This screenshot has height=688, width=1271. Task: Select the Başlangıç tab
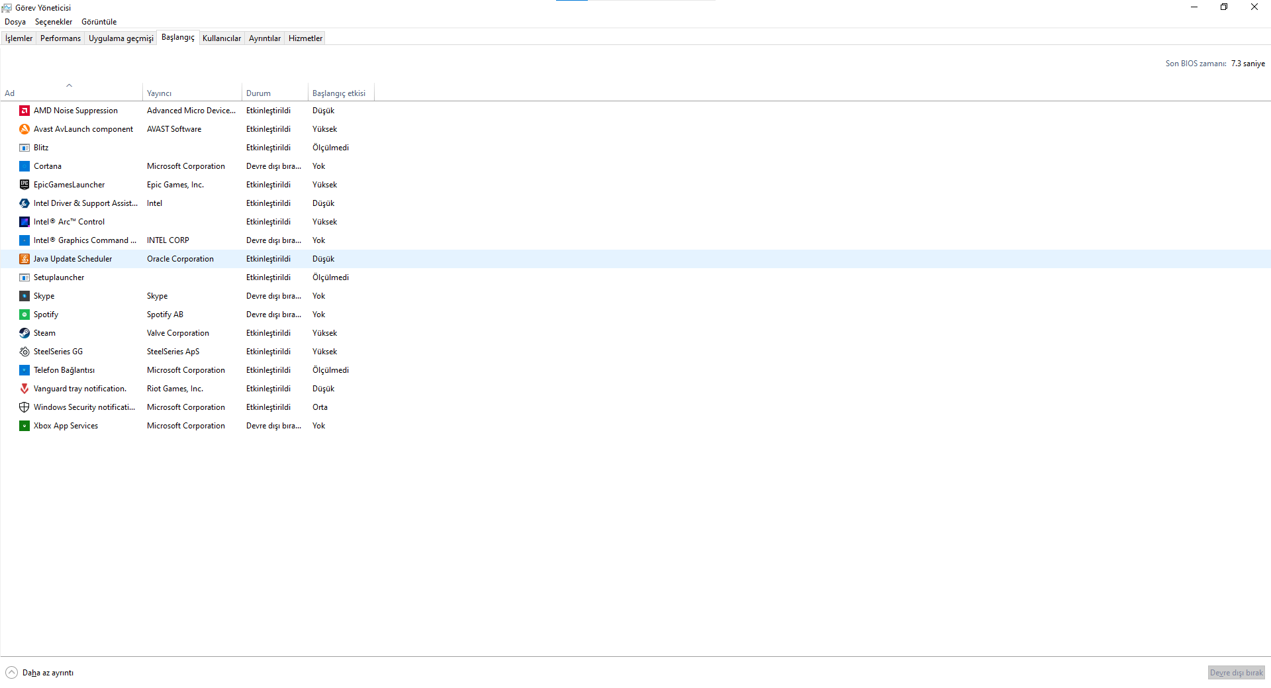click(178, 38)
